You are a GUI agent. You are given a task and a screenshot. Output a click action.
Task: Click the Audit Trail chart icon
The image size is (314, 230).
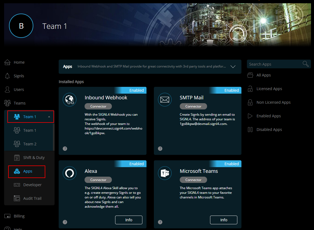click(x=17, y=198)
